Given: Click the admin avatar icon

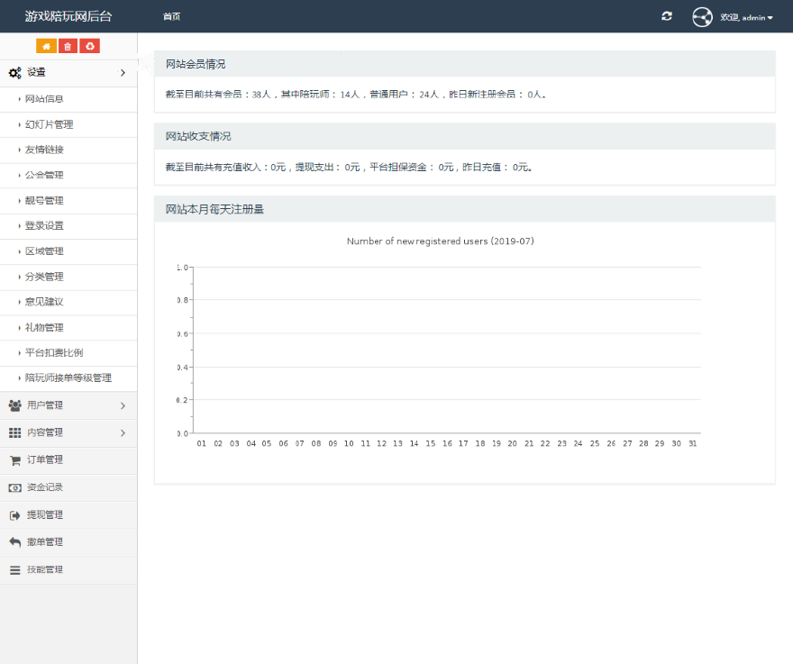Looking at the screenshot, I should coord(702,17).
